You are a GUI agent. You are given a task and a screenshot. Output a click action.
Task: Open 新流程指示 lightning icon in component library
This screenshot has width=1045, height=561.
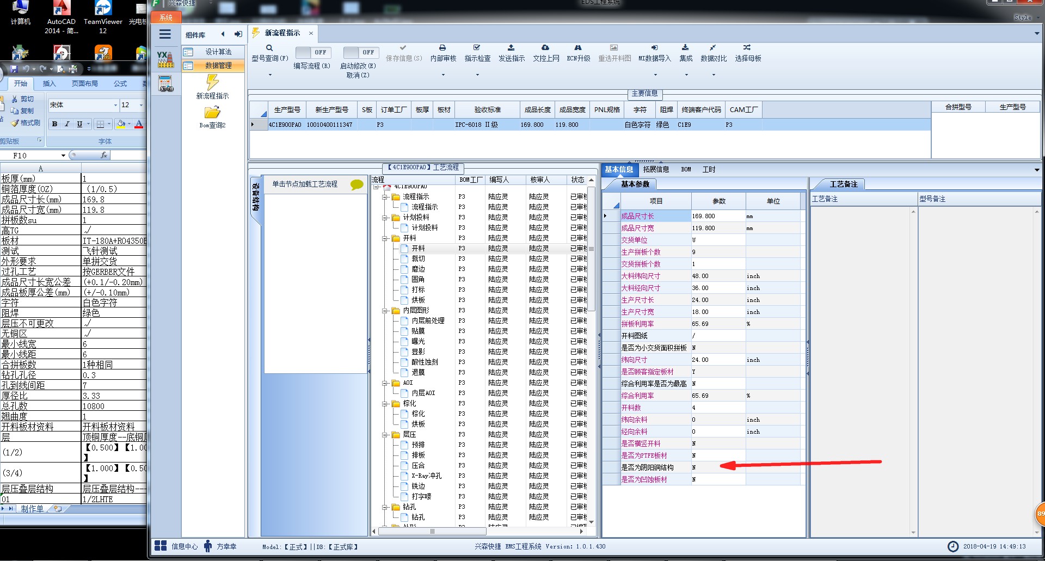[x=212, y=82]
